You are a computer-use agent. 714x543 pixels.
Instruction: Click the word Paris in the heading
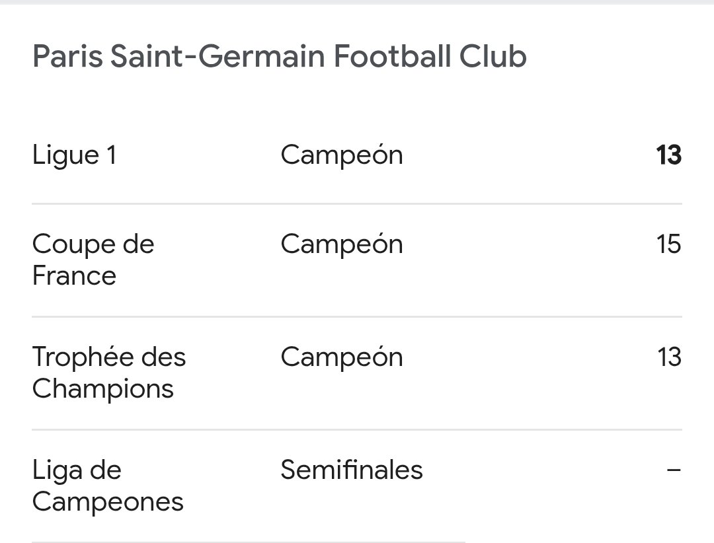[x=67, y=56]
